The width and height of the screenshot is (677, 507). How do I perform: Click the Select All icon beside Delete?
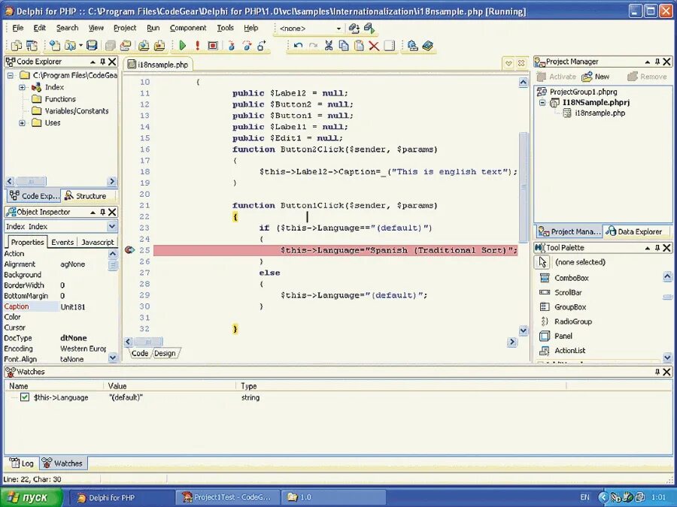[389, 45]
